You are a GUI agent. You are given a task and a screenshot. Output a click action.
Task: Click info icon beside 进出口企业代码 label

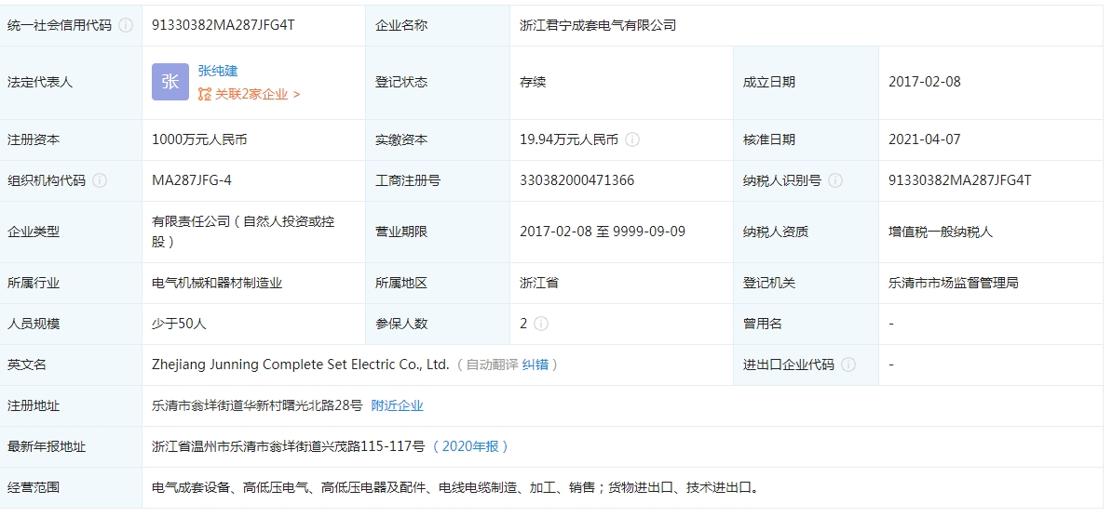tap(848, 365)
